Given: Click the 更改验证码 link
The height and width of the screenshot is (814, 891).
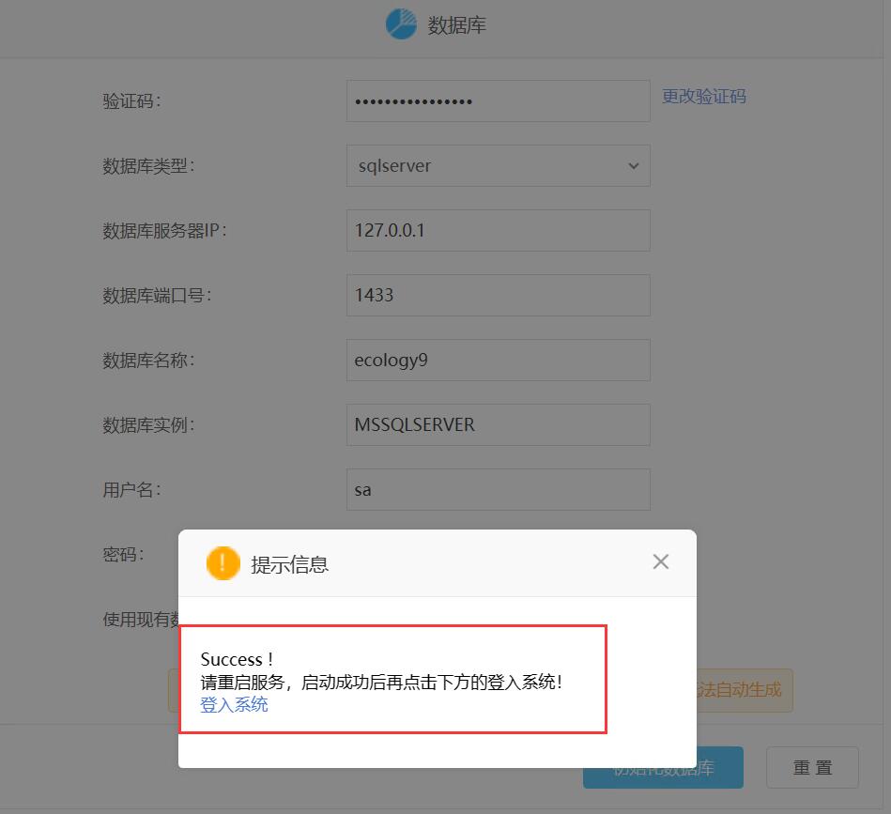Looking at the screenshot, I should coord(703,97).
